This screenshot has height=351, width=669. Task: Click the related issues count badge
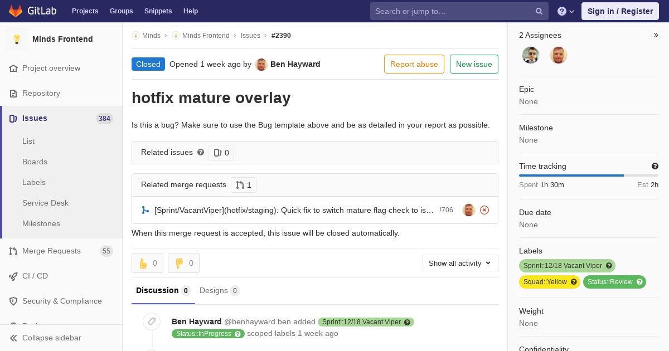tap(221, 153)
